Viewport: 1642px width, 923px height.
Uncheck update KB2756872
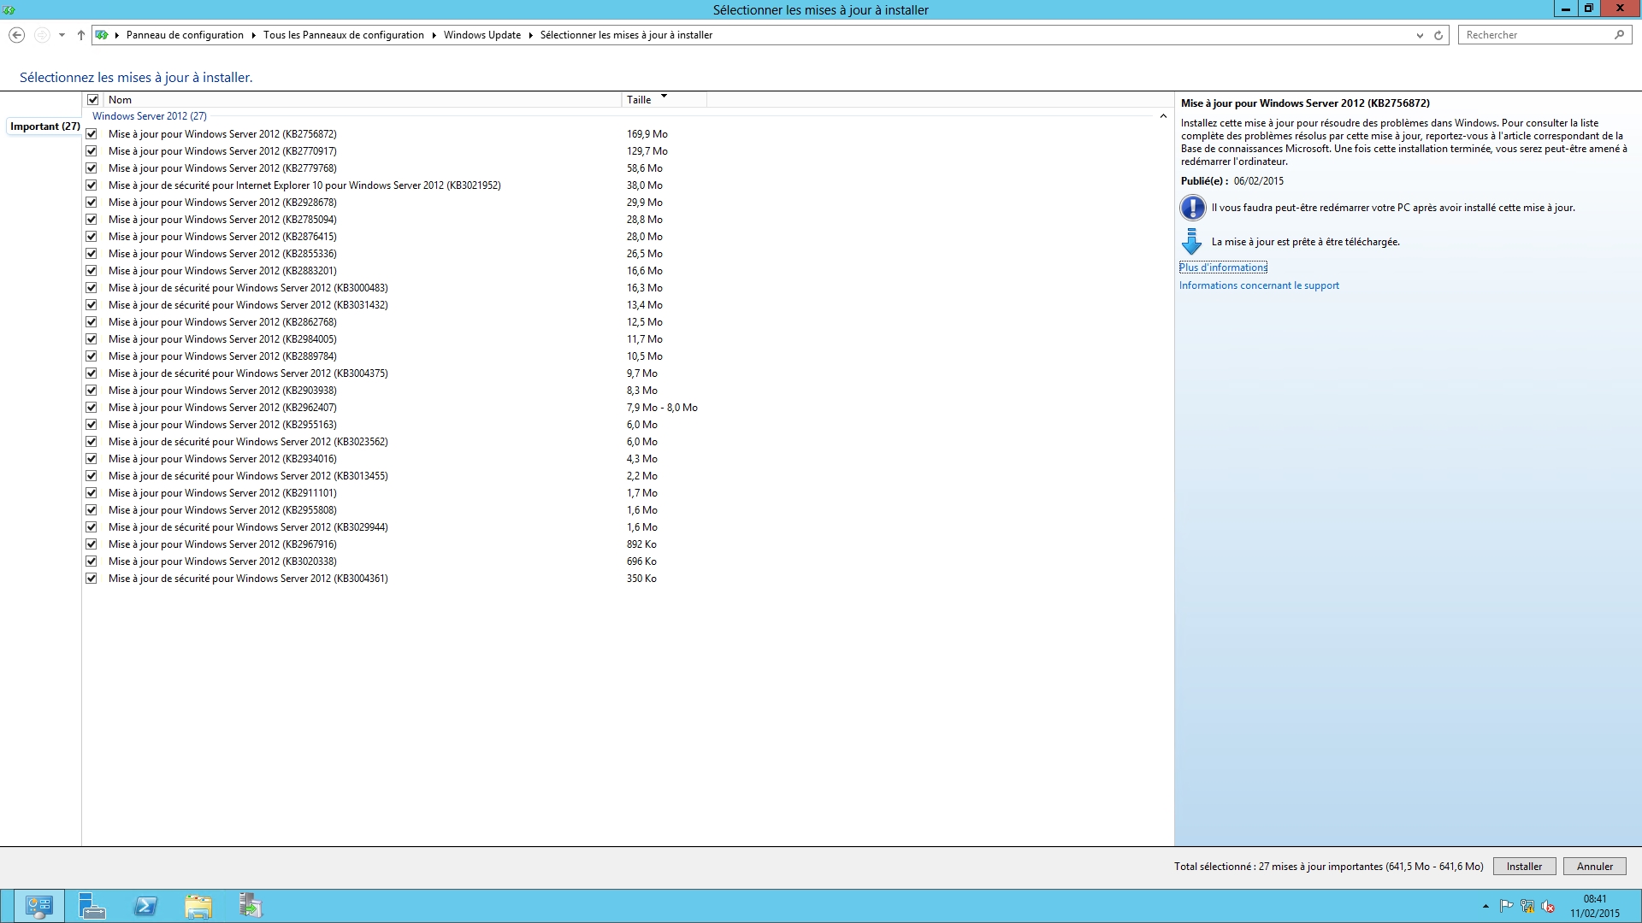click(x=92, y=134)
